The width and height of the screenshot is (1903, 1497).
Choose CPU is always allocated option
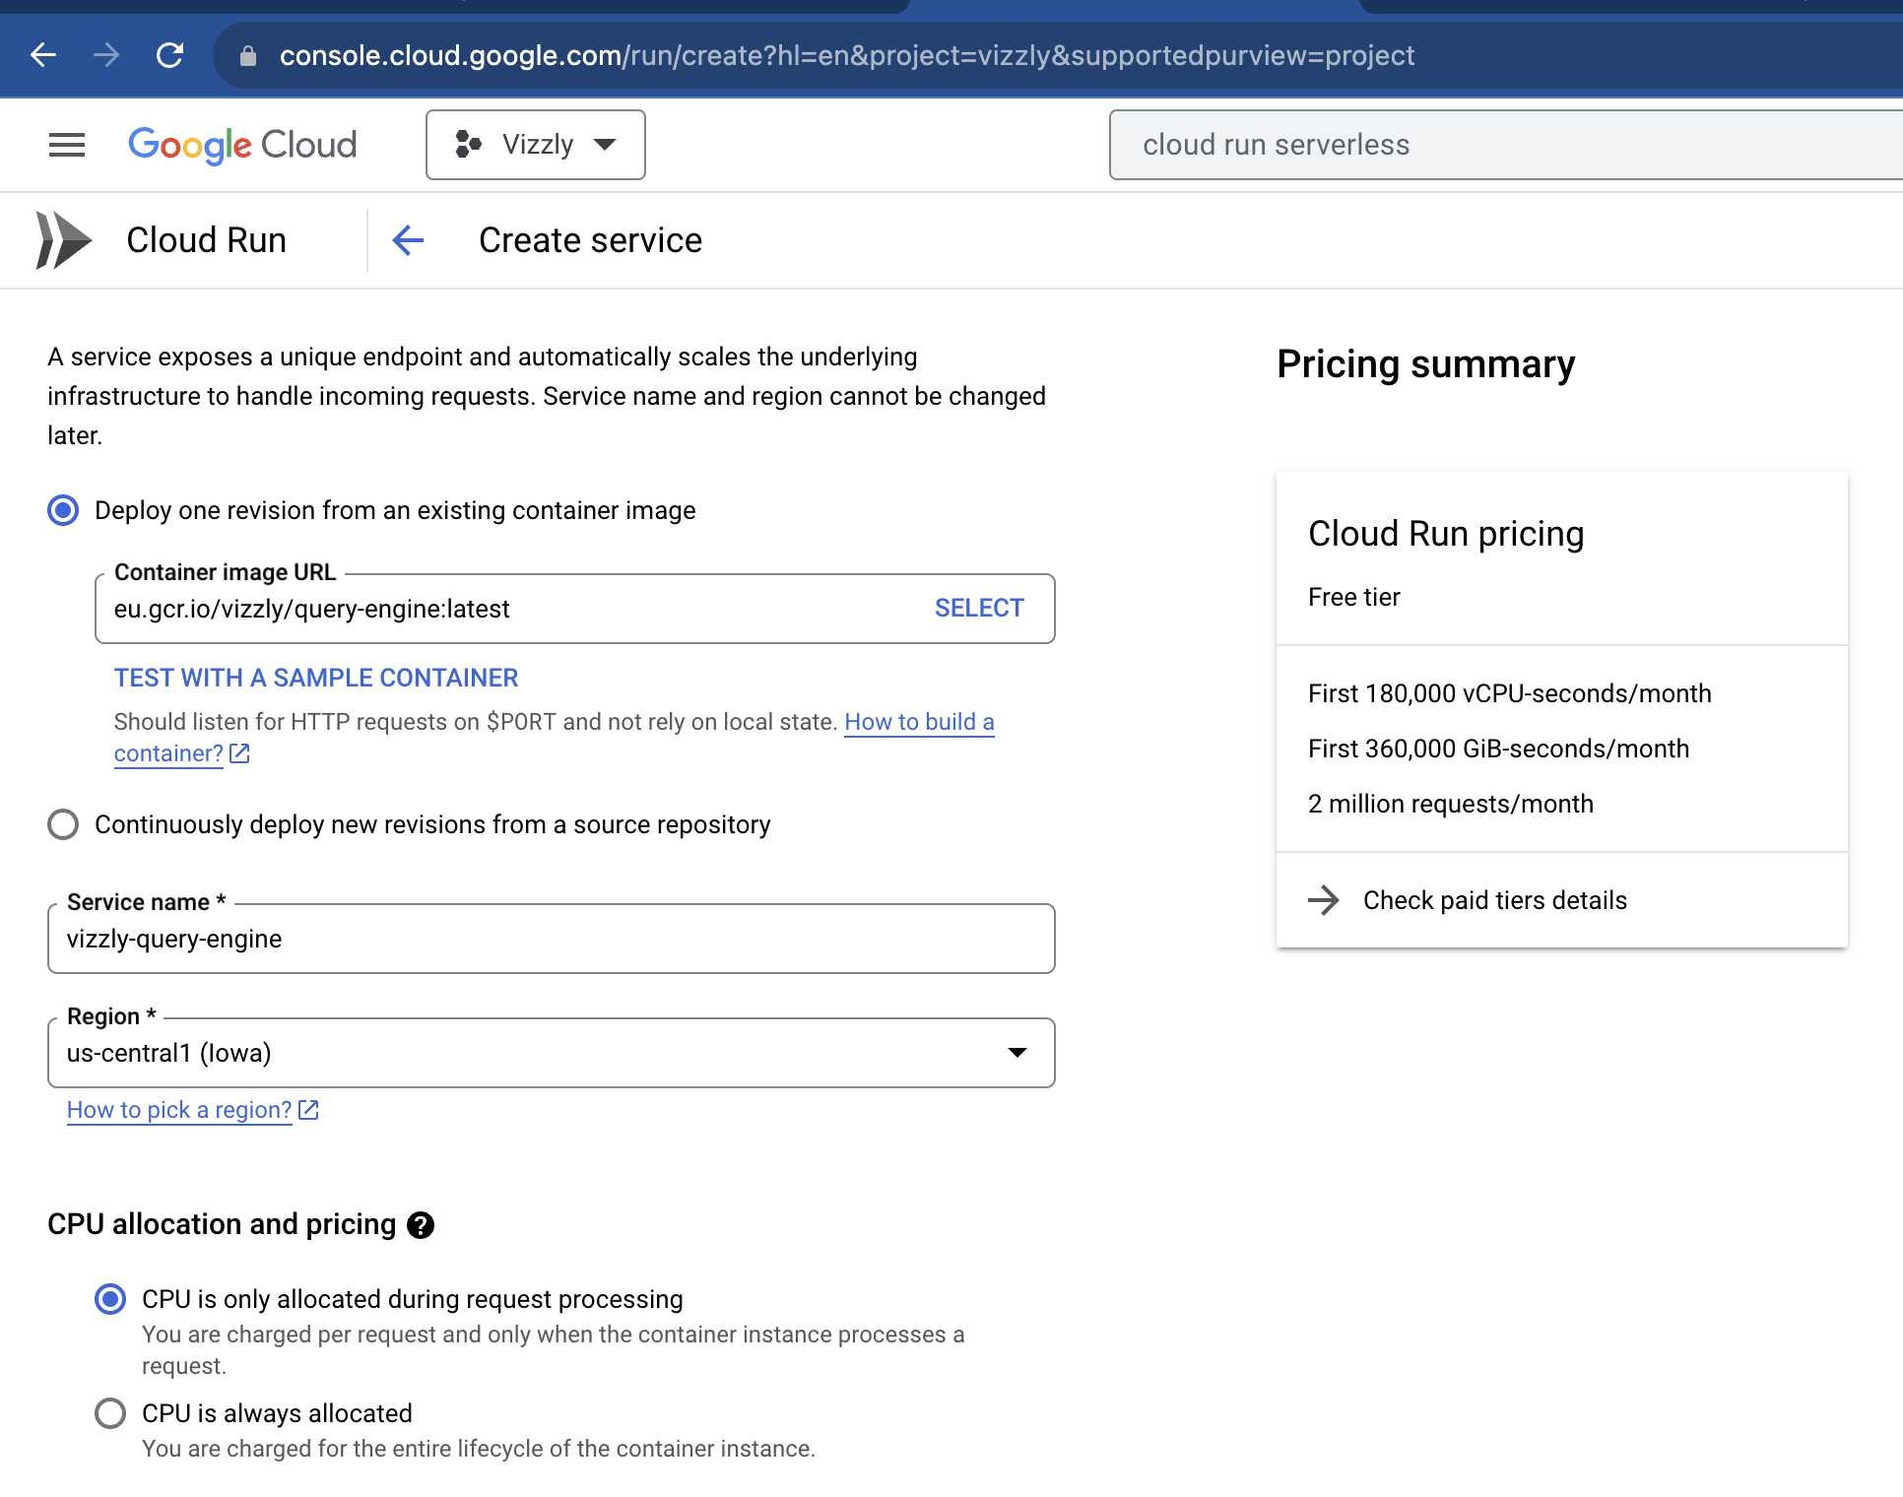[110, 1413]
